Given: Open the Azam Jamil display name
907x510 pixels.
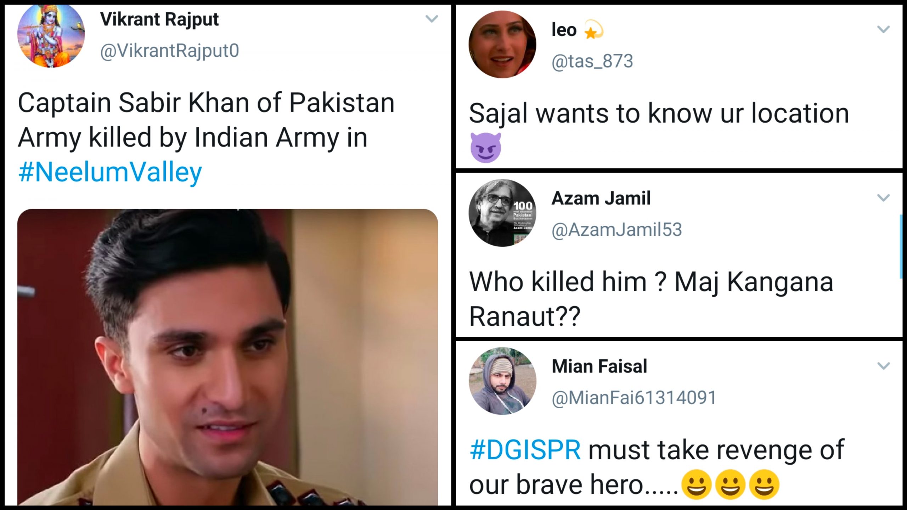Looking at the screenshot, I should pyautogui.click(x=601, y=198).
